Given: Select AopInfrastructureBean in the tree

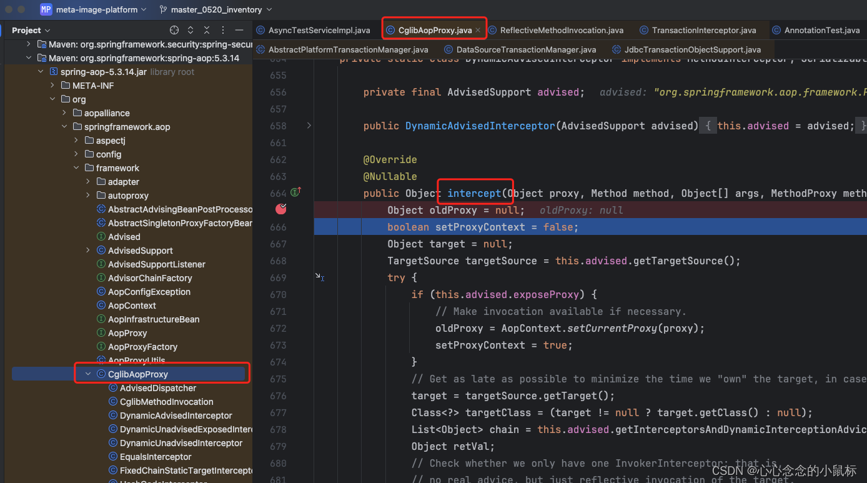Looking at the screenshot, I should [x=154, y=319].
